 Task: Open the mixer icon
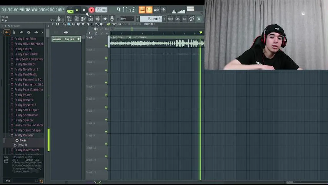click(98, 19)
